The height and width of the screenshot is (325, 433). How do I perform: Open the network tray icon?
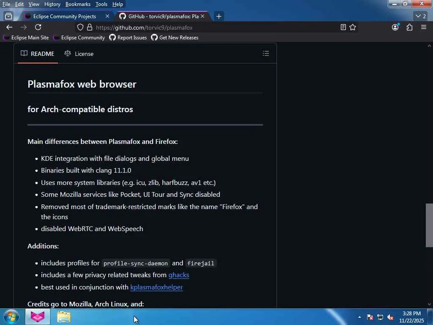[x=380, y=317]
